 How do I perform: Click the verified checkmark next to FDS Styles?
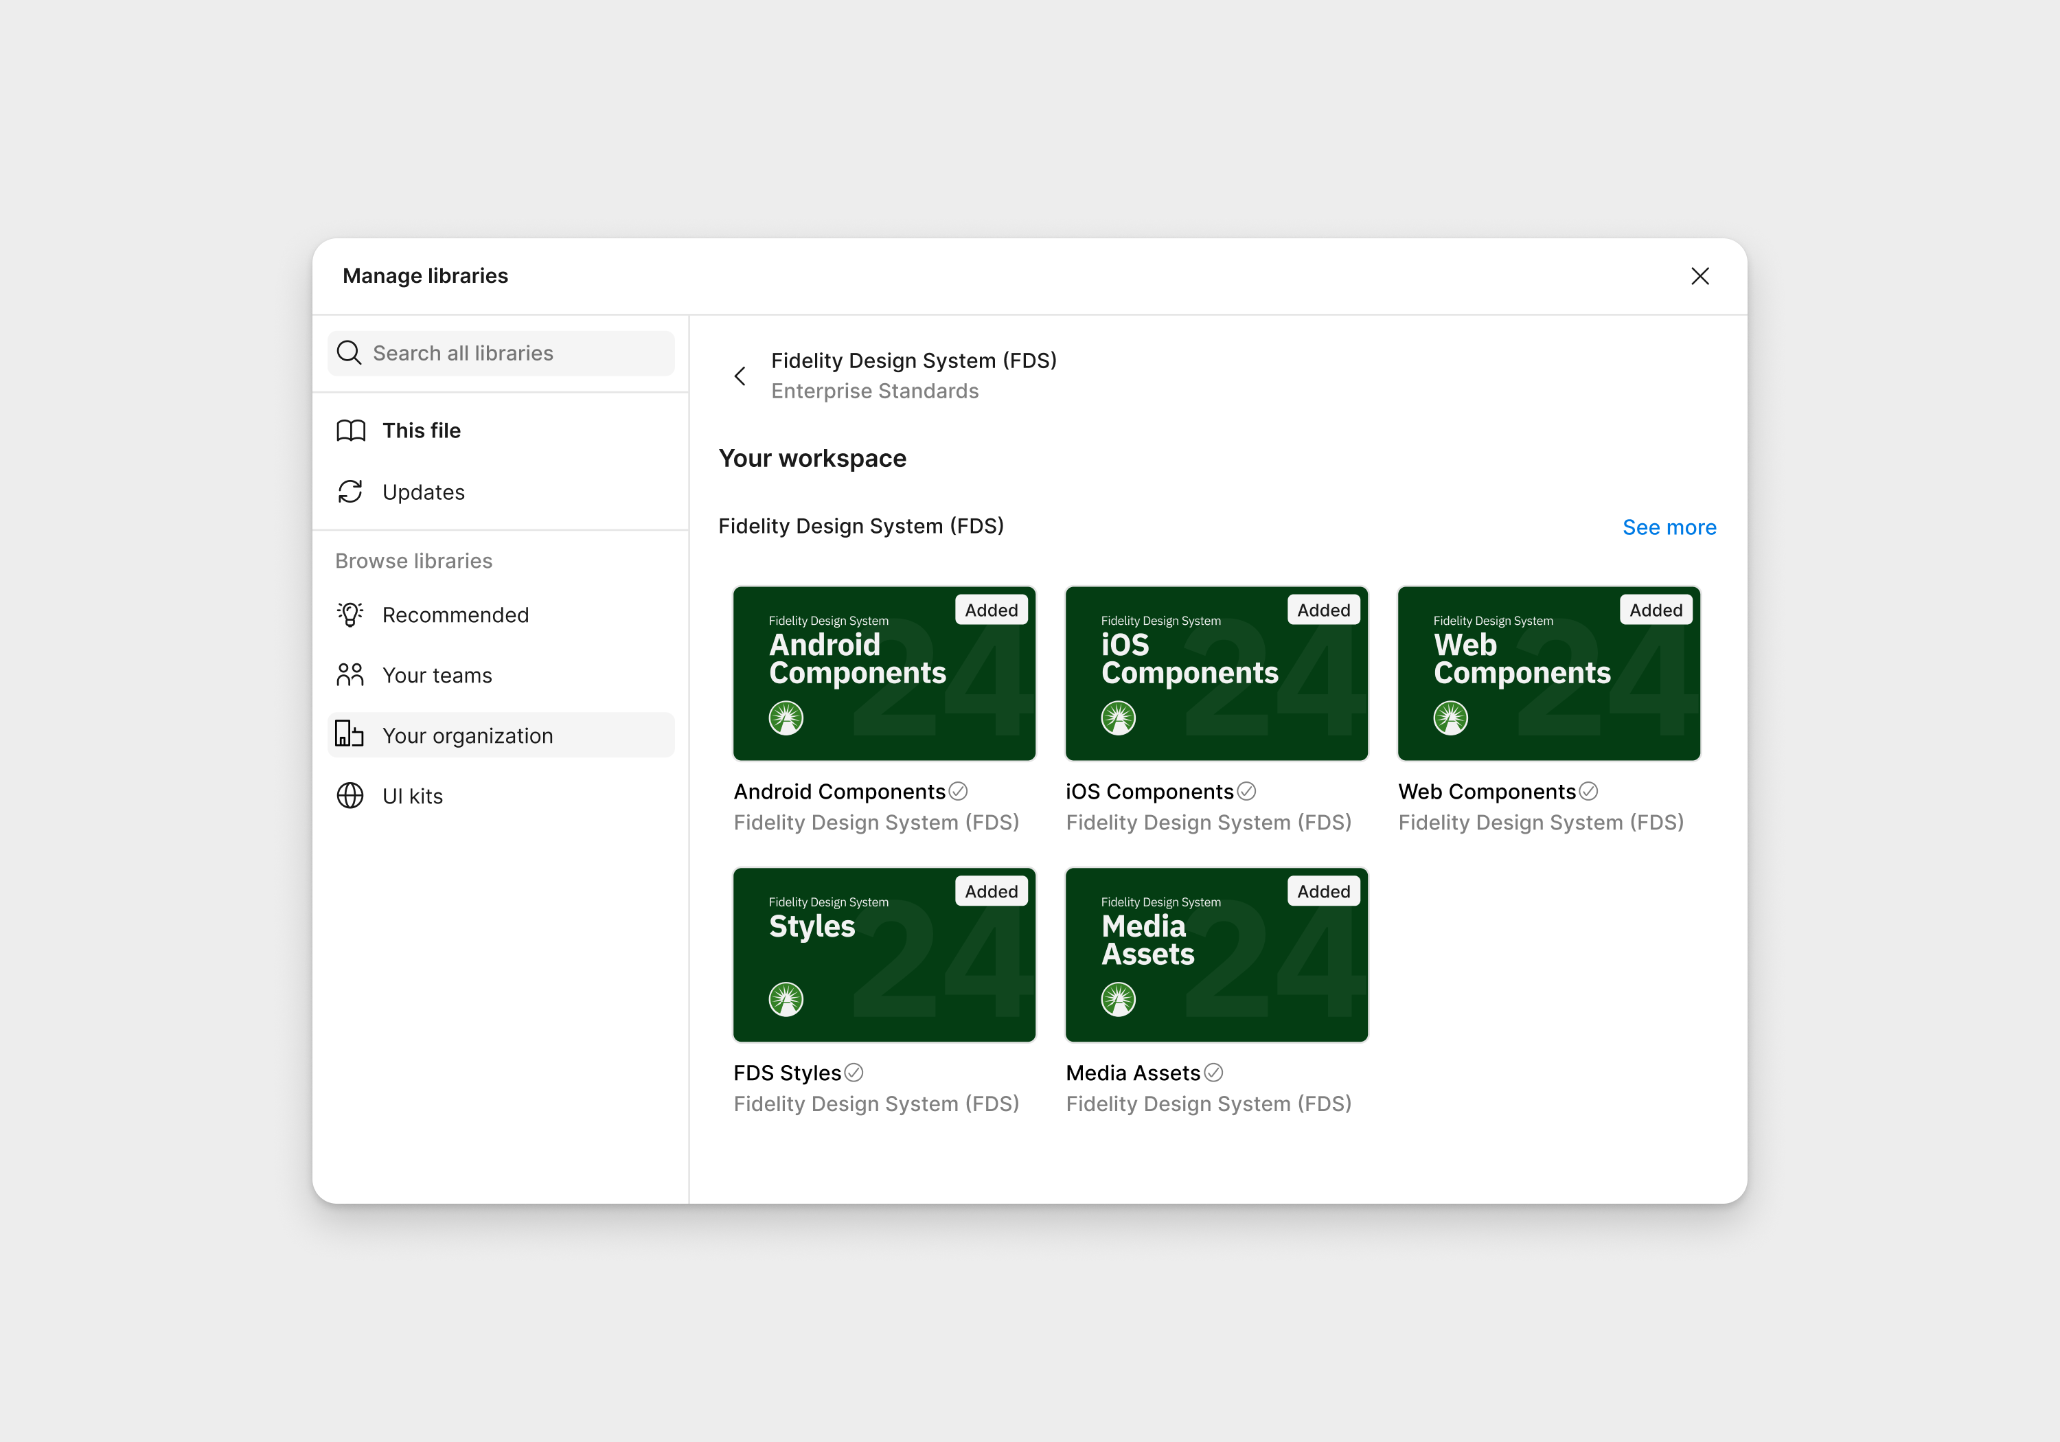pos(854,1073)
